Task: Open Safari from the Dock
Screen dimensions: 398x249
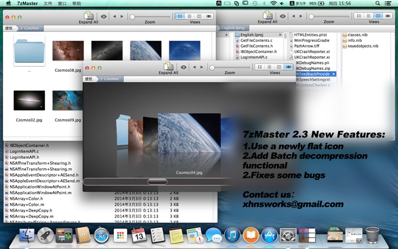Action: pyautogui.click(x=101, y=235)
